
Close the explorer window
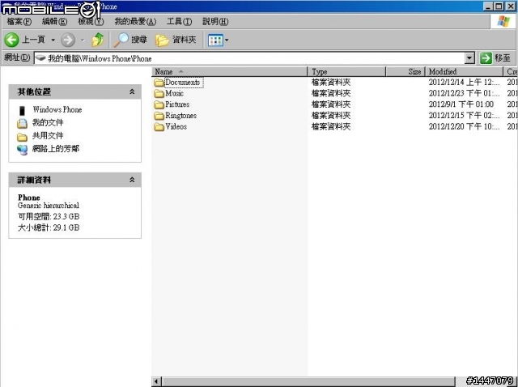point(511,6)
